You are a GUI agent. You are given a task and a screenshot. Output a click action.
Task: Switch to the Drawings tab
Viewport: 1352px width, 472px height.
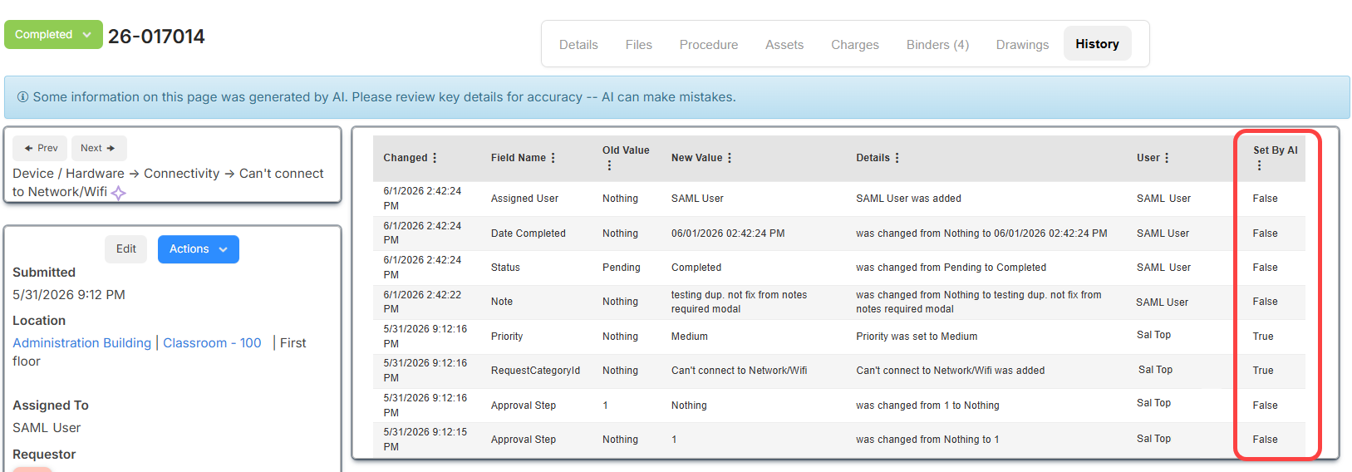1022,45
